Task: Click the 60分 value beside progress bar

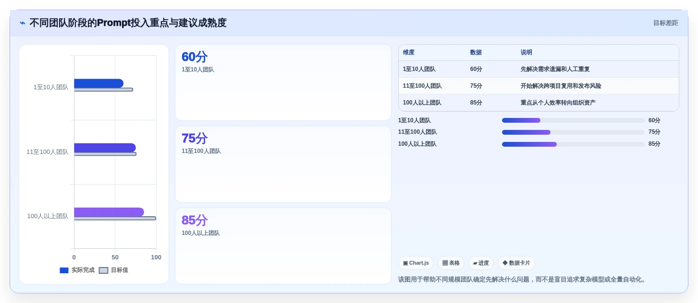Action: coord(654,120)
